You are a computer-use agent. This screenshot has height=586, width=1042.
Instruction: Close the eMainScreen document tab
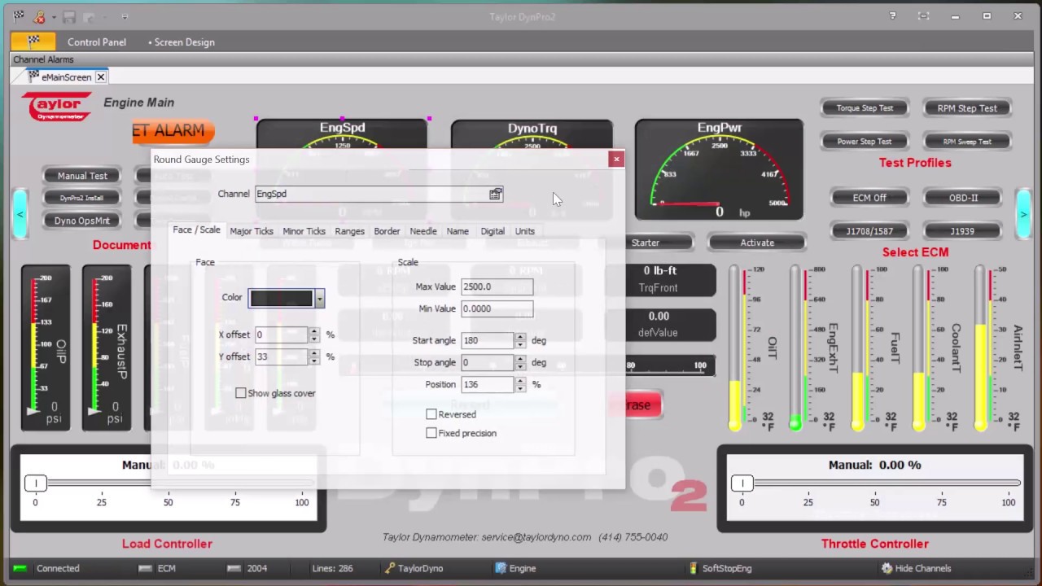(101, 77)
